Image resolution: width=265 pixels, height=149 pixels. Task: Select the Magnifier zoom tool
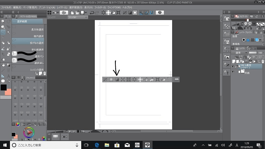pos(3,21)
